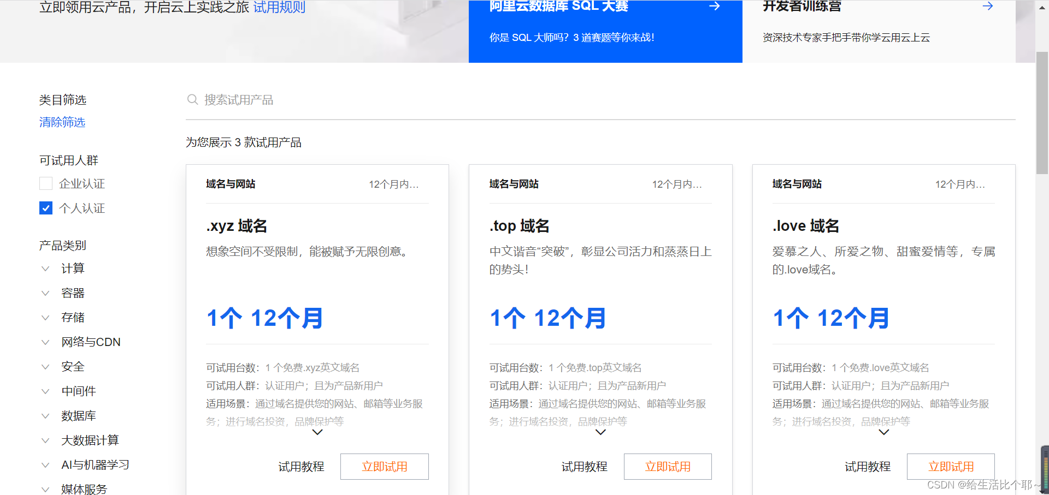Expand the 媒体服务 category
This screenshot has height=495, width=1049.
45,490
